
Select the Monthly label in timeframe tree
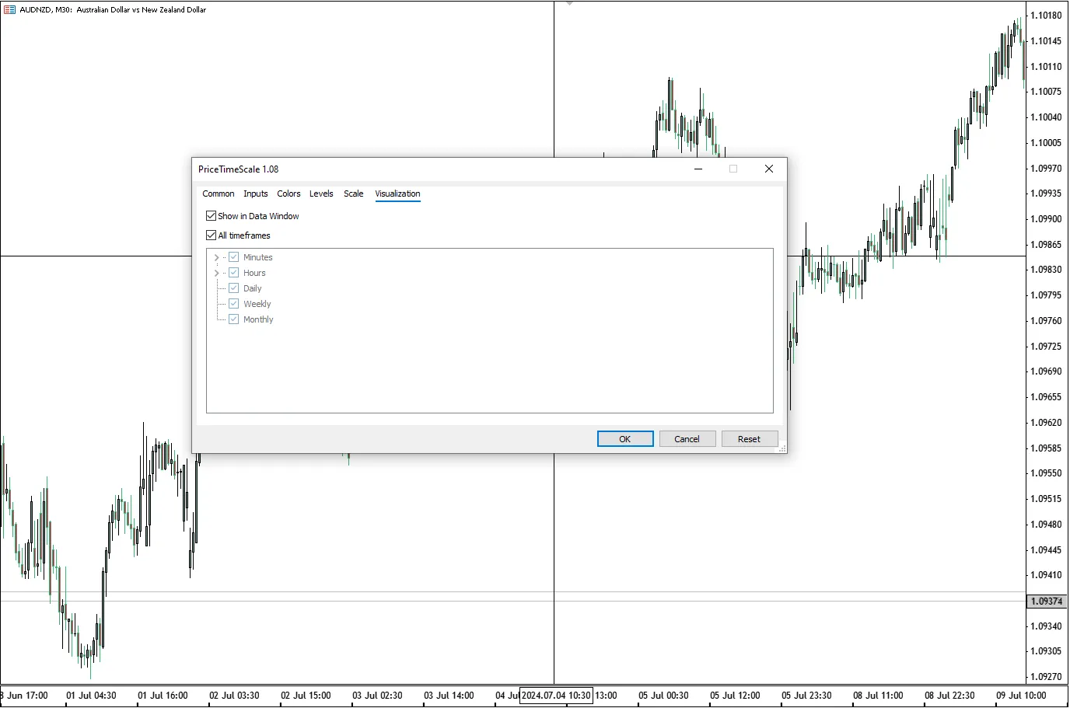point(258,319)
